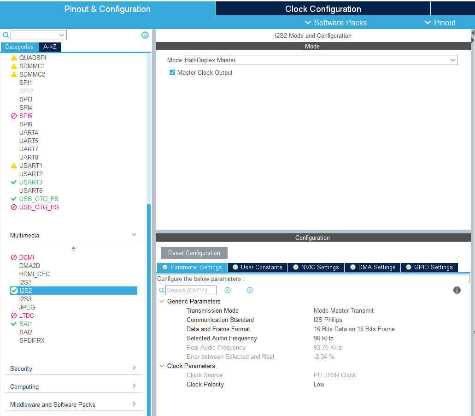The width and height of the screenshot is (475, 416).
Task: Open the User Constants tab
Action: point(258,267)
